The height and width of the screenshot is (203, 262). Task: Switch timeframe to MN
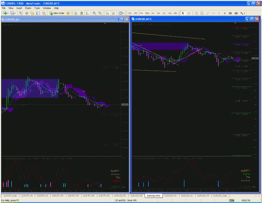[176, 13]
